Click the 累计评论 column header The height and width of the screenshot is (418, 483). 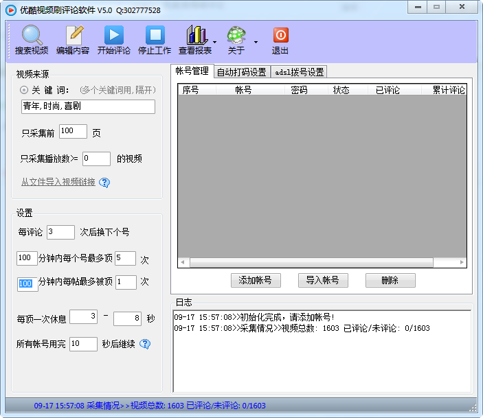444,89
